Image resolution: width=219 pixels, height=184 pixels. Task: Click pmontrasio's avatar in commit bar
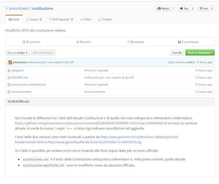click(x=10, y=62)
